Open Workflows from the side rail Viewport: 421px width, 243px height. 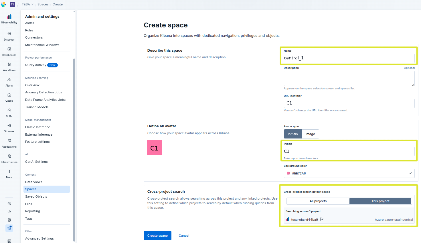[x=9, y=67]
